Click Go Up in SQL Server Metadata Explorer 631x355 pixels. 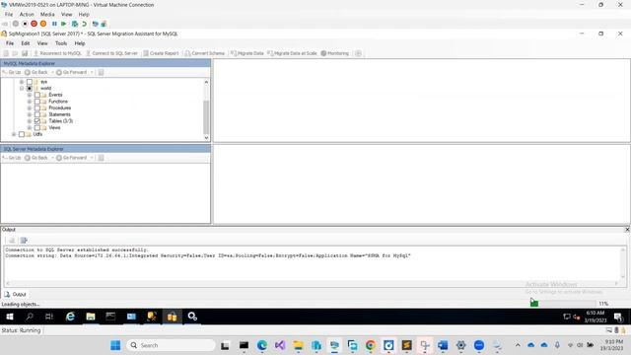tap(12, 158)
